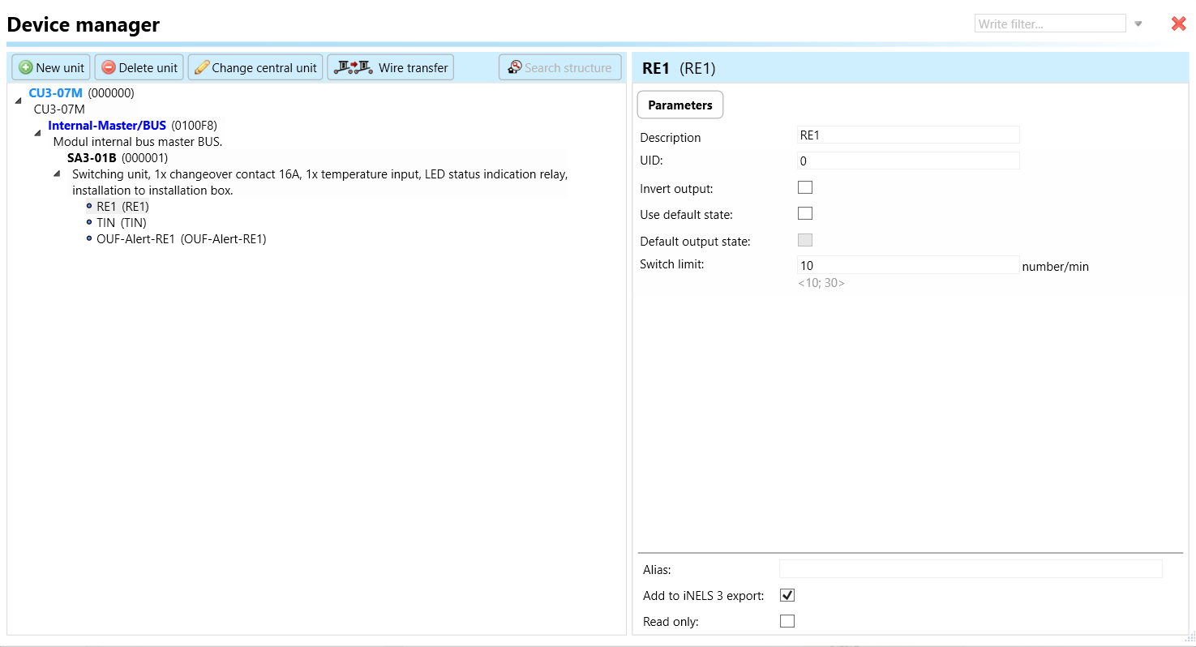1196x647 pixels.
Task: Toggle the Use default state checkbox
Action: click(805, 214)
